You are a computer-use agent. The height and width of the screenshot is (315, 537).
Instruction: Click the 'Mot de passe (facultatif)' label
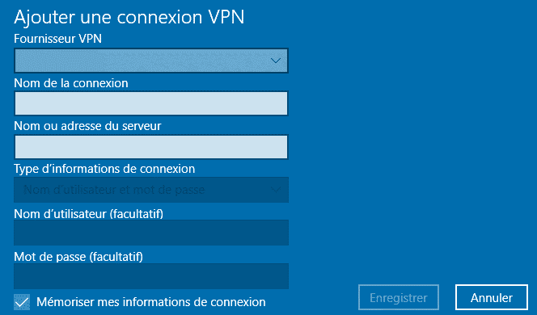[78, 257]
